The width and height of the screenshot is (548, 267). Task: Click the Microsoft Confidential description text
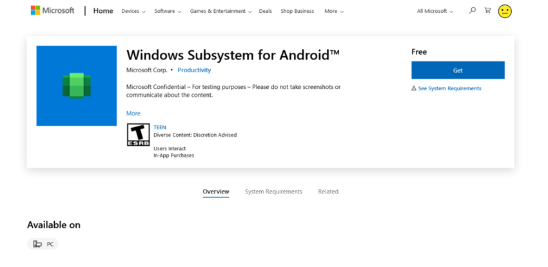pyautogui.click(x=233, y=91)
